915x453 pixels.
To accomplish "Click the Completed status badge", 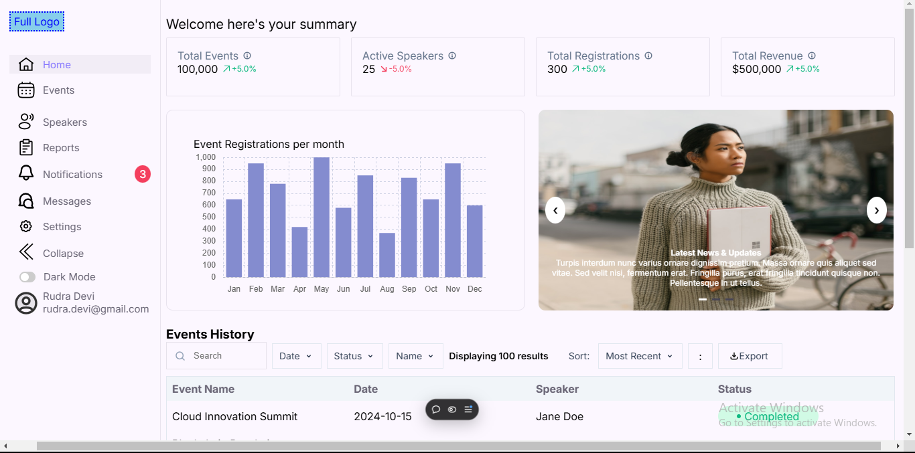I will tap(768, 416).
